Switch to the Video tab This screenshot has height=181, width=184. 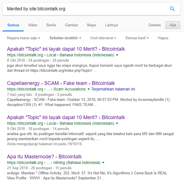(x=32, y=25)
